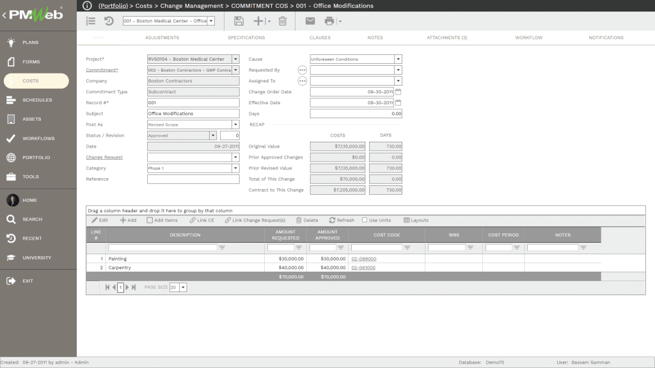
Task: Toggle the Add Items checkbox
Action: pos(150,220)
